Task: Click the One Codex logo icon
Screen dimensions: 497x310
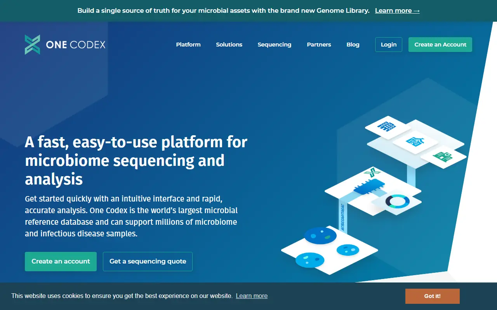Action: 33,45
